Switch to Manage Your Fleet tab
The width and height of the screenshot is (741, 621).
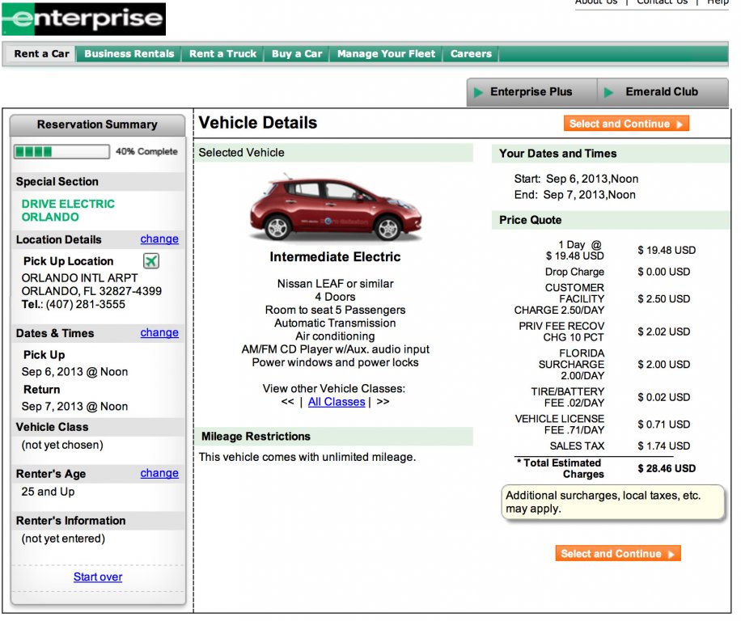coord(386,54)
